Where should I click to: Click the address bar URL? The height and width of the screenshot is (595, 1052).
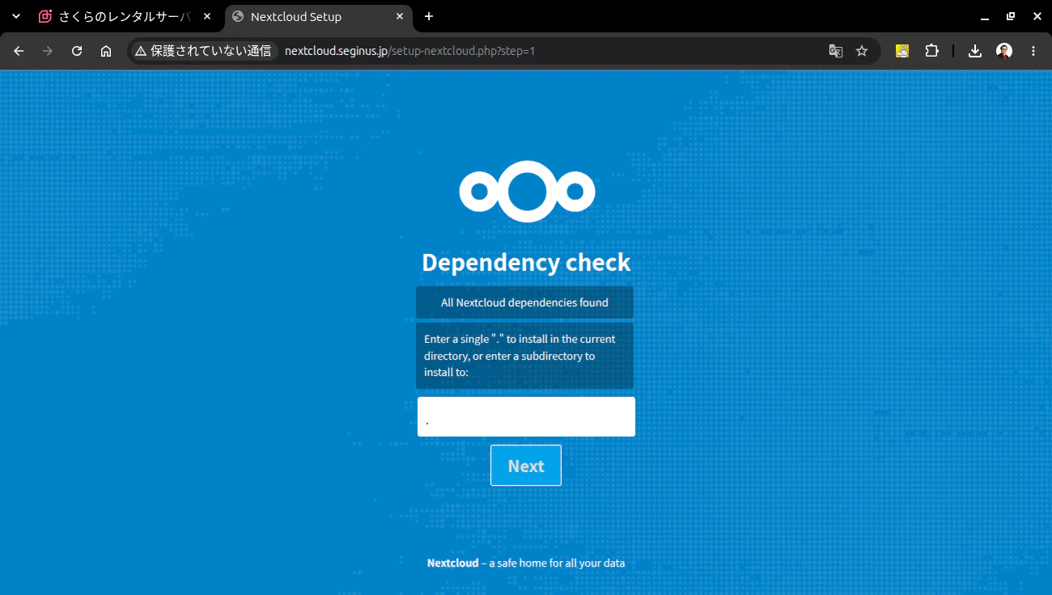409,51
